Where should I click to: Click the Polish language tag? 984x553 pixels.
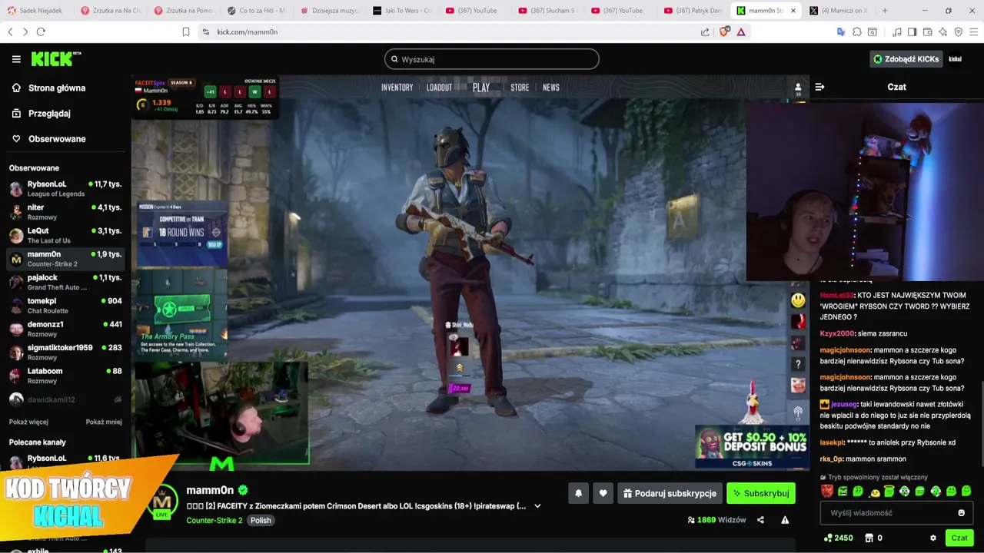coord(261,520)
